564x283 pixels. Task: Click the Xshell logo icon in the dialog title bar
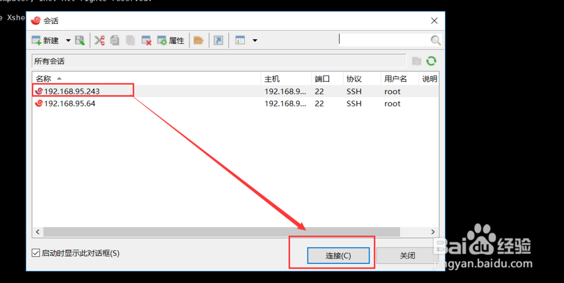[x=36, y=21]
